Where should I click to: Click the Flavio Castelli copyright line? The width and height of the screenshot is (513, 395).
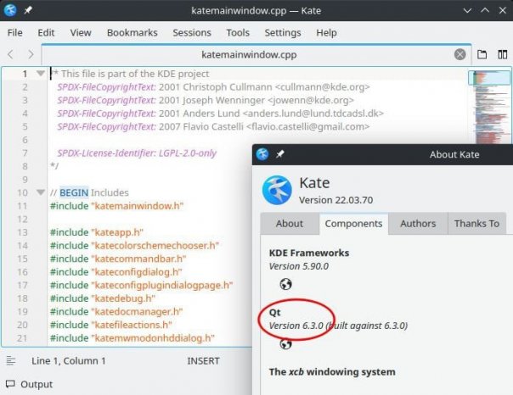click(213, 126)
